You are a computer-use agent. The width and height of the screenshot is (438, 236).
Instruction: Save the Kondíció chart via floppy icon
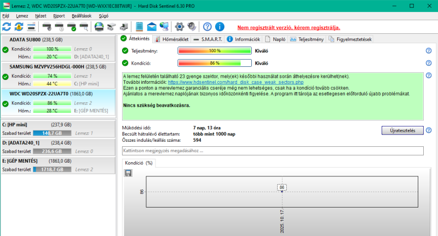click(x=128, y=173)
